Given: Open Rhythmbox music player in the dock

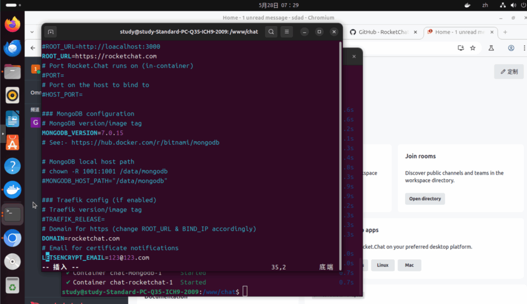Looking at the screenshot, I should (12, 96).
